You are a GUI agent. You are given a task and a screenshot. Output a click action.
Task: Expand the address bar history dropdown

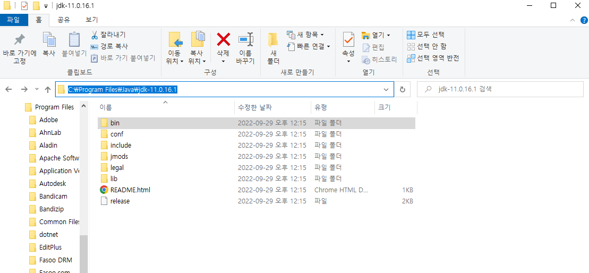pos(386,89)
